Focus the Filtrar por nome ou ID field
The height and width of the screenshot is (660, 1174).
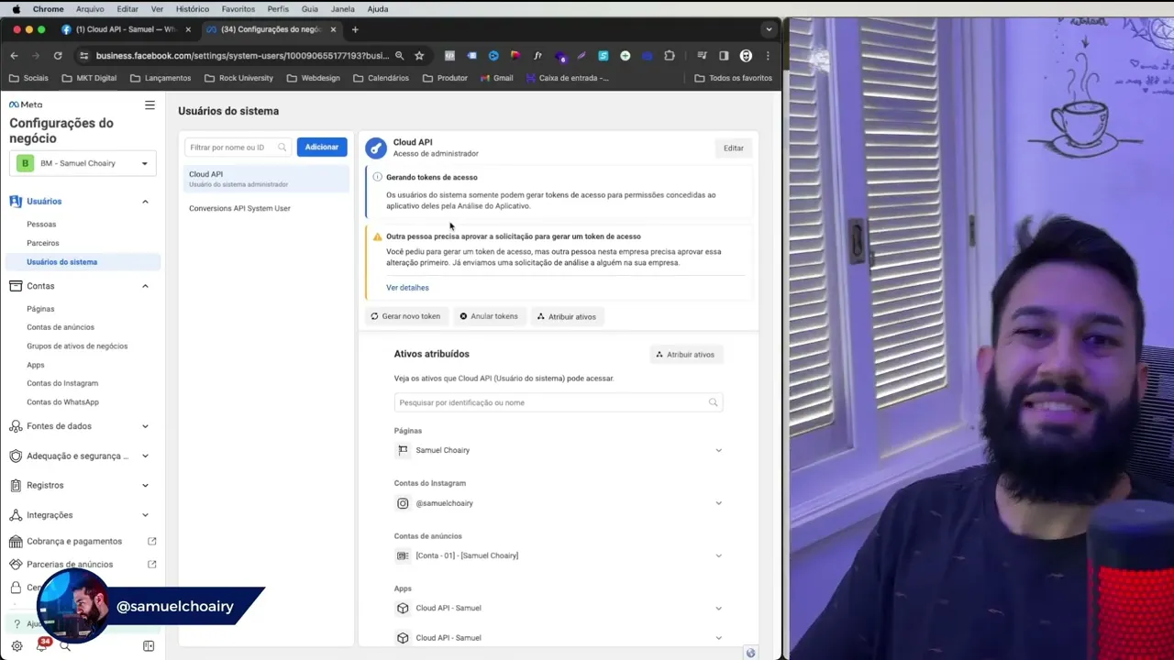pos(238,147)
